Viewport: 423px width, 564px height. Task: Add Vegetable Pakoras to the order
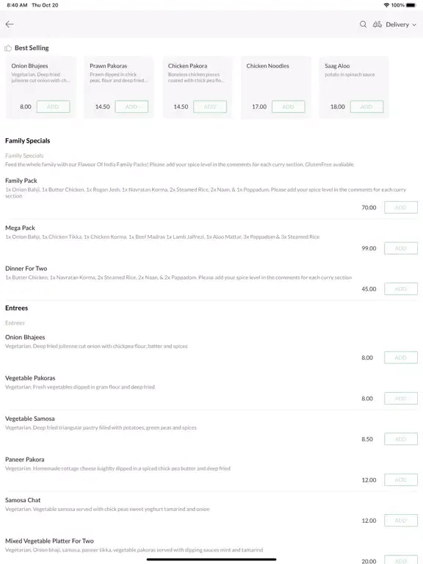(401, 399)
